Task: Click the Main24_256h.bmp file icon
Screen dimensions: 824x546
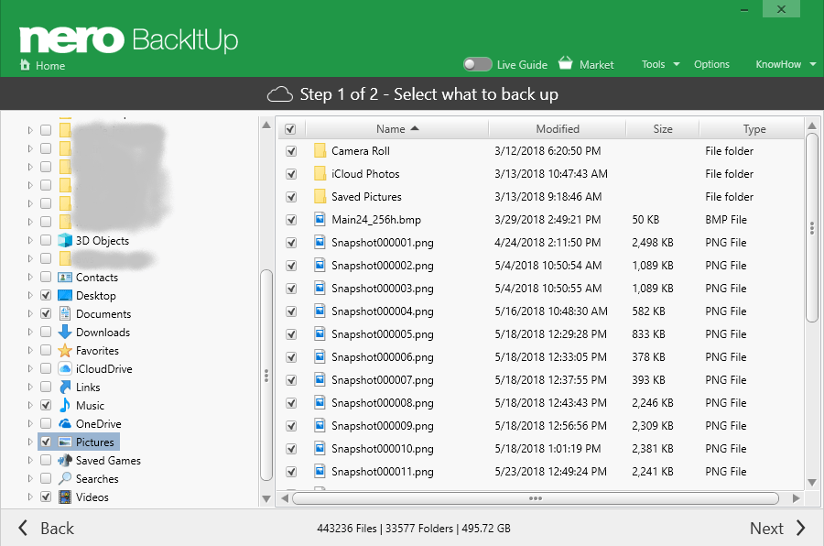Action: pyautogui.click(x=320, y=219)
